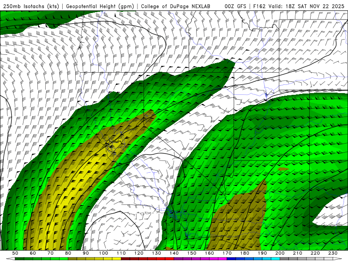Click the bright red swatch just left of 140

pos(170,258)
